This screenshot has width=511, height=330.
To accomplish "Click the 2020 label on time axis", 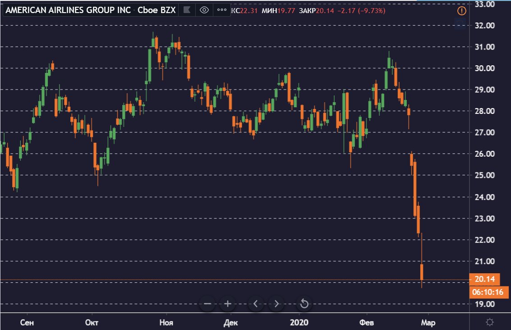I will 299,322.
